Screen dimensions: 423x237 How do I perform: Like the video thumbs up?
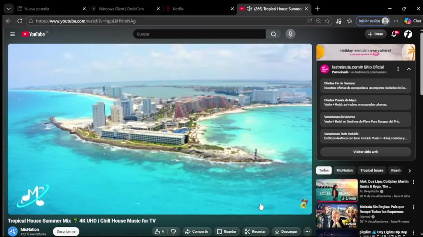[x=159, y=231]
